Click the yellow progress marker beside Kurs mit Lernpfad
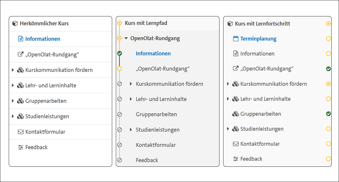Screen dimensions: 339x182 click(119, 23)
